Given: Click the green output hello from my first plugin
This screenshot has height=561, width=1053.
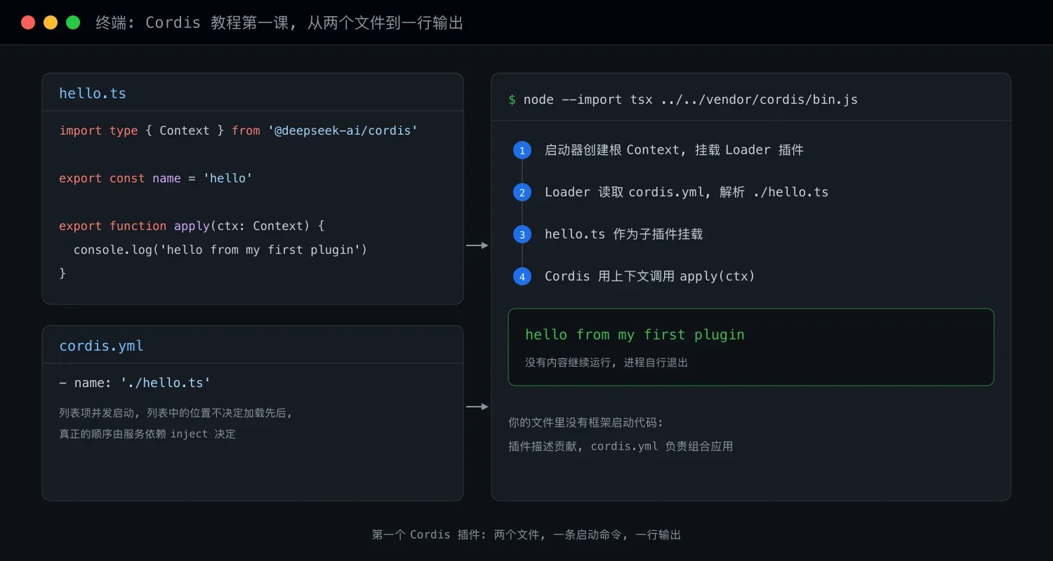Looking at the screenshot, I should point(635,334).
